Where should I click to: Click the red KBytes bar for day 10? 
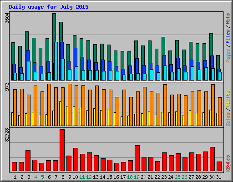click(x=76, y=160)
